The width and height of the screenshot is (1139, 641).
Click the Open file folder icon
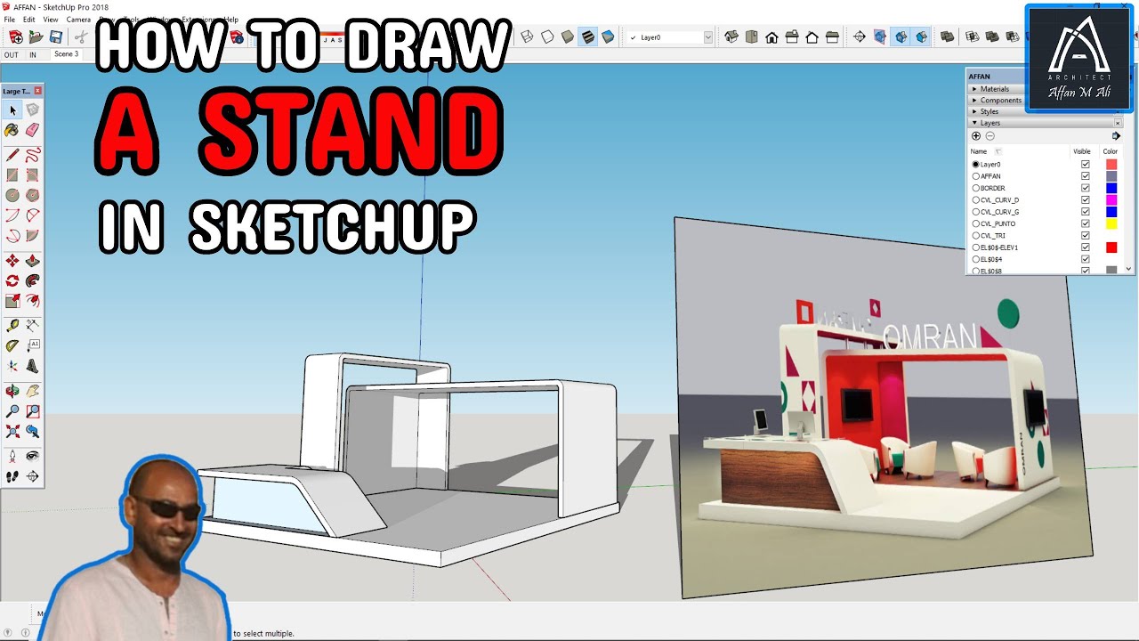(x=36, y=37)
